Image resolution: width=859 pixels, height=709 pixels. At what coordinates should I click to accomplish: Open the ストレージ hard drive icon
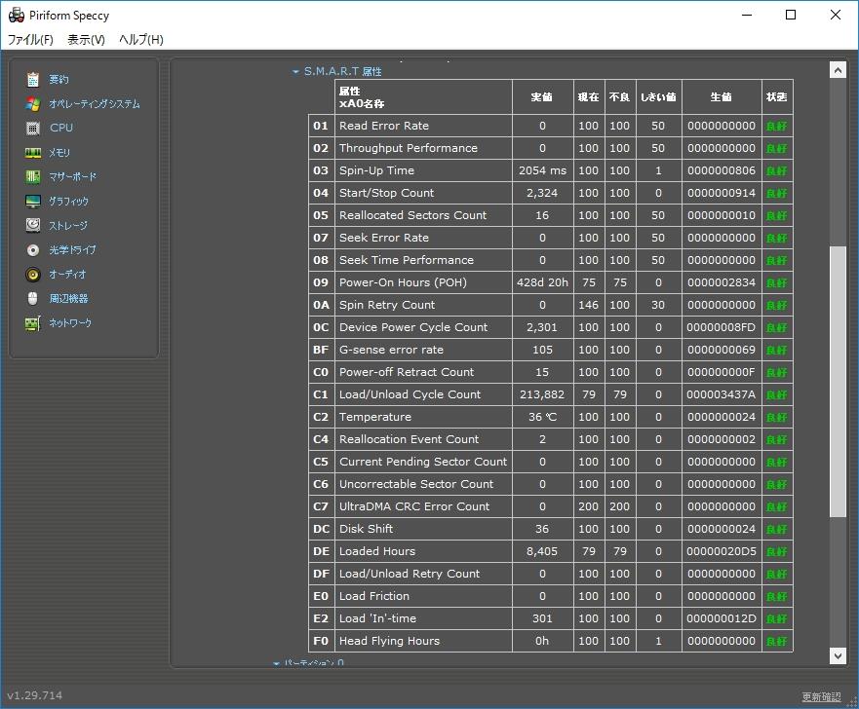point(33,225)
